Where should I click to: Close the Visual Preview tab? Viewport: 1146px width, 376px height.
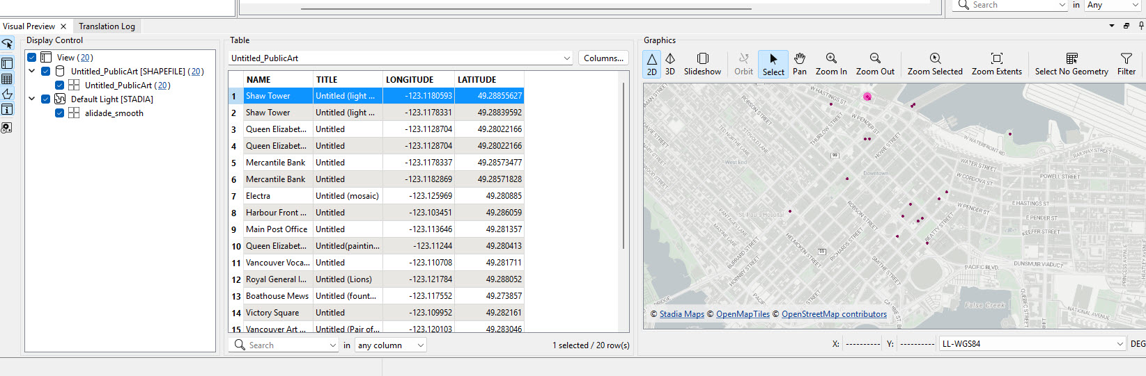(x=63, y=26)
